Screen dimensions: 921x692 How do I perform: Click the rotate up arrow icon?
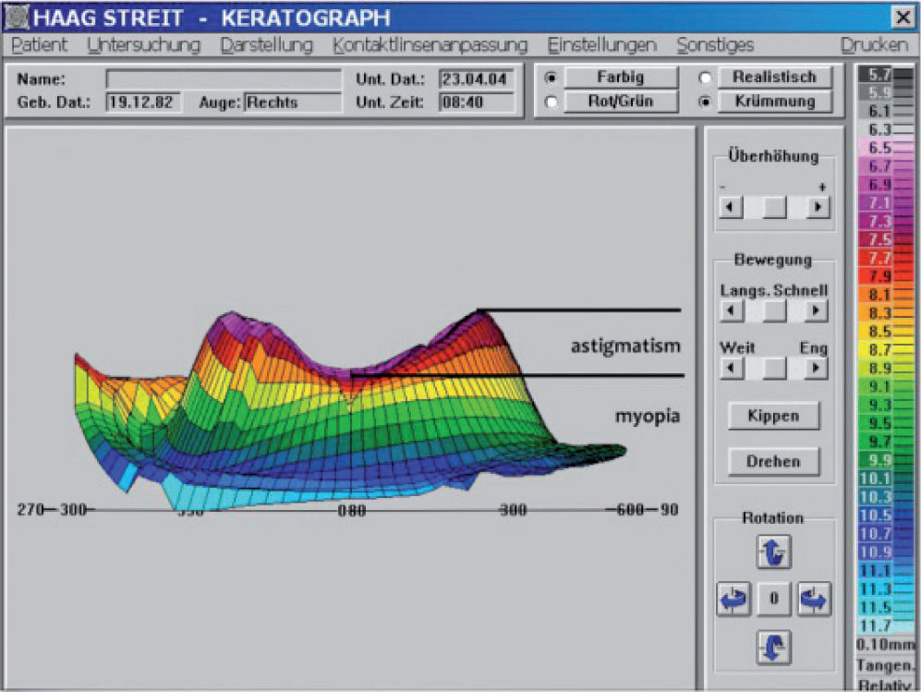(774, 552)
